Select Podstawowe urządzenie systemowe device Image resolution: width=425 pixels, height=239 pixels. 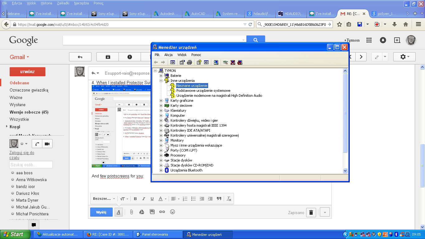[x=203, y=91]
